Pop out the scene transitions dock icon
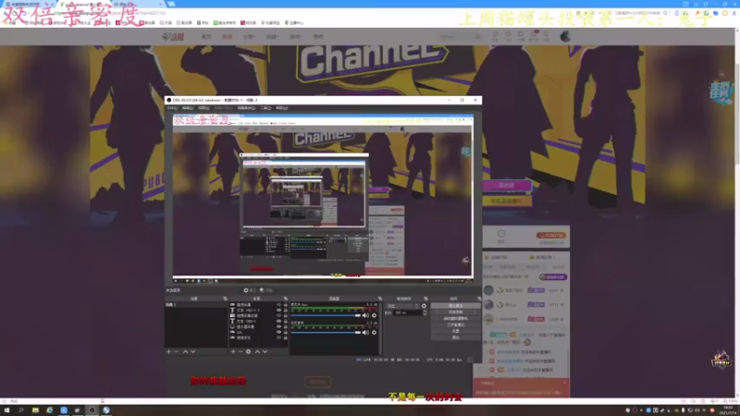This screenshot has width=740, height=416. click(x=425, y=299)
